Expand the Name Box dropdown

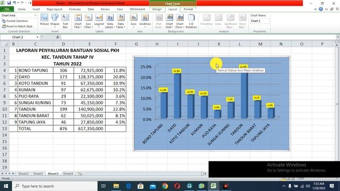[37, 37]
